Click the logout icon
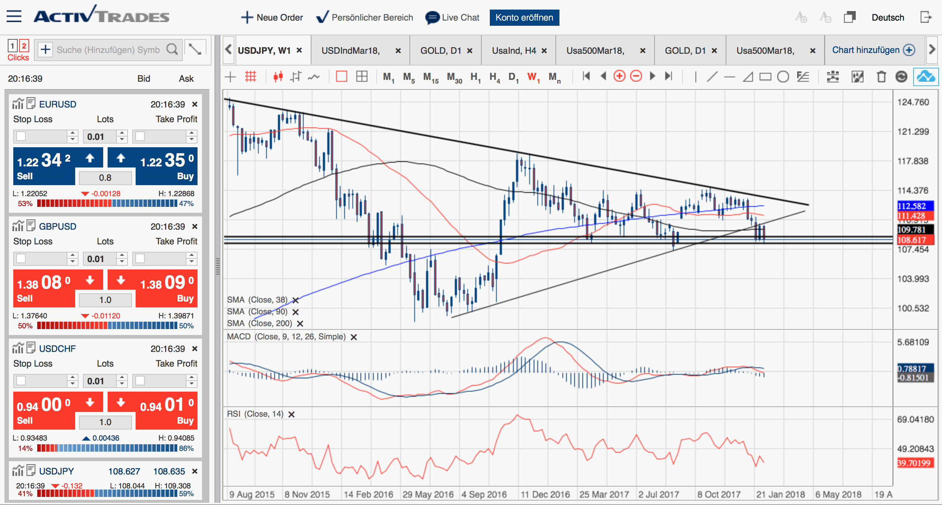Image resolution: width=942 pixels, height=505 pixels. coord(926,17)
